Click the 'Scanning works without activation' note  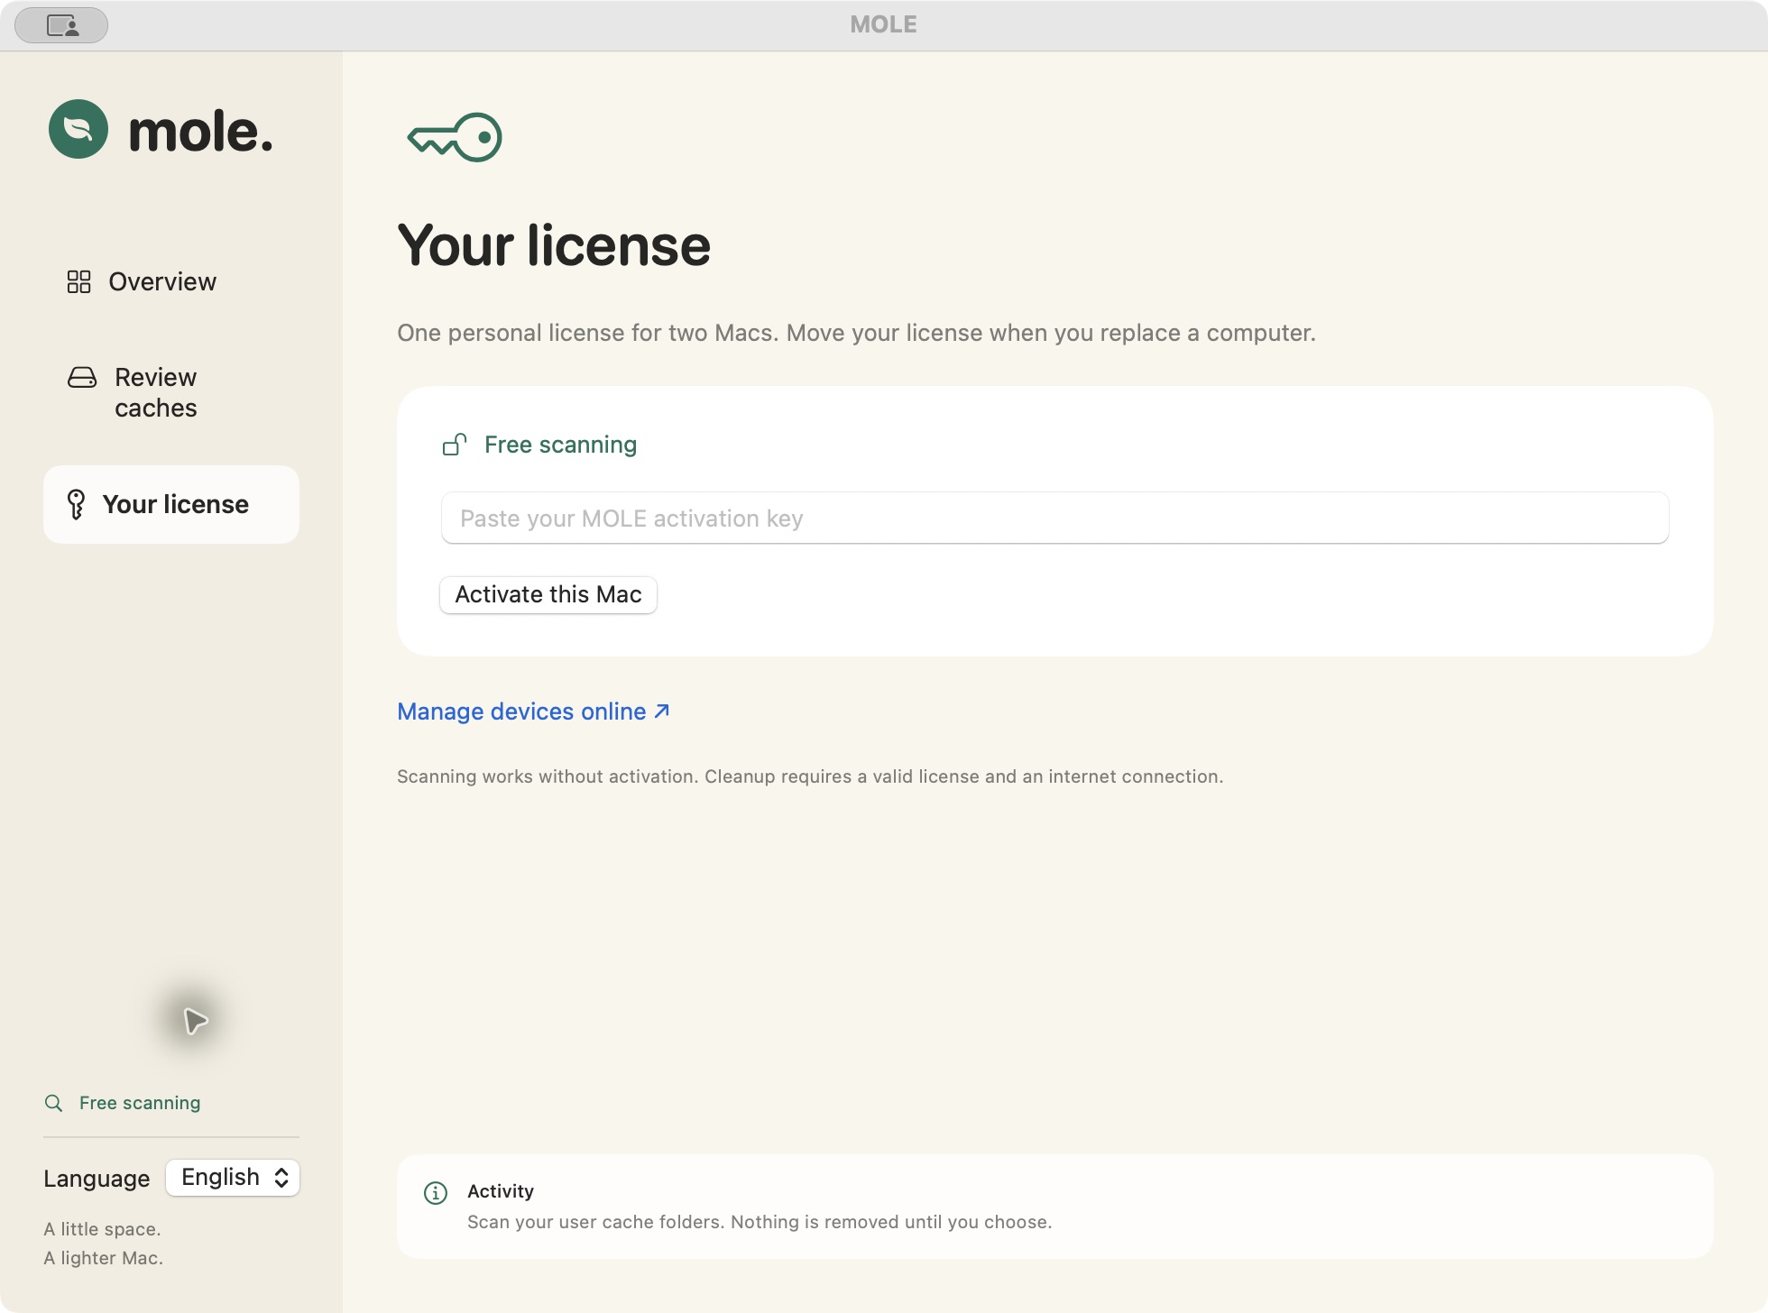click(x=810, y=776)
